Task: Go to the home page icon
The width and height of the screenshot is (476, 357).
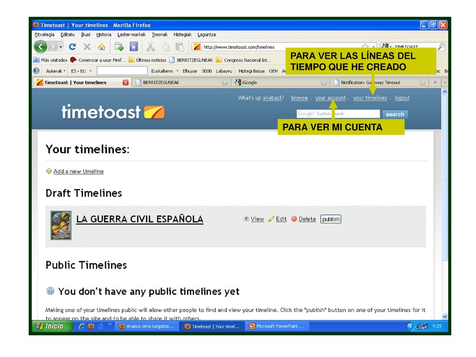Action: click(102, 47)
